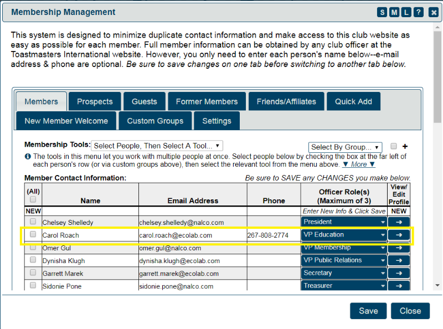
Task: Click email omer.gul@nalco.com
Action: [x=170, y=248]
